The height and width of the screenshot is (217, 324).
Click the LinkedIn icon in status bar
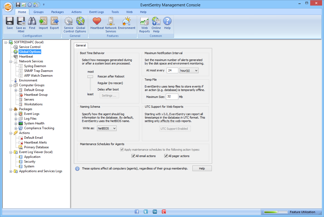pos(155,212)
